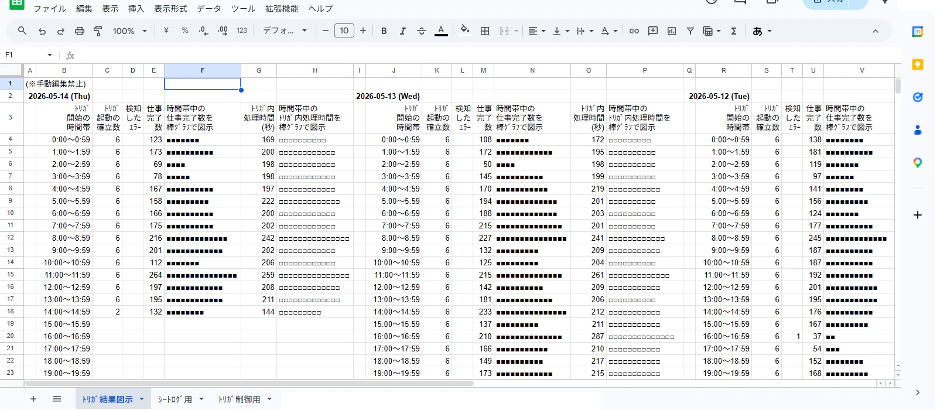
Task: Open the functions sigma menu
Action: click(734, 31)
